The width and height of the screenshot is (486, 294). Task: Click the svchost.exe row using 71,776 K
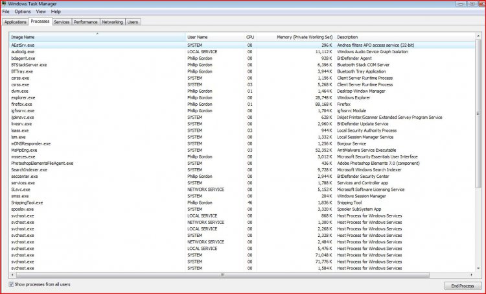point(242,262)
